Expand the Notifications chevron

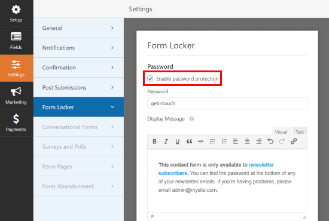(x=112, y=48)
